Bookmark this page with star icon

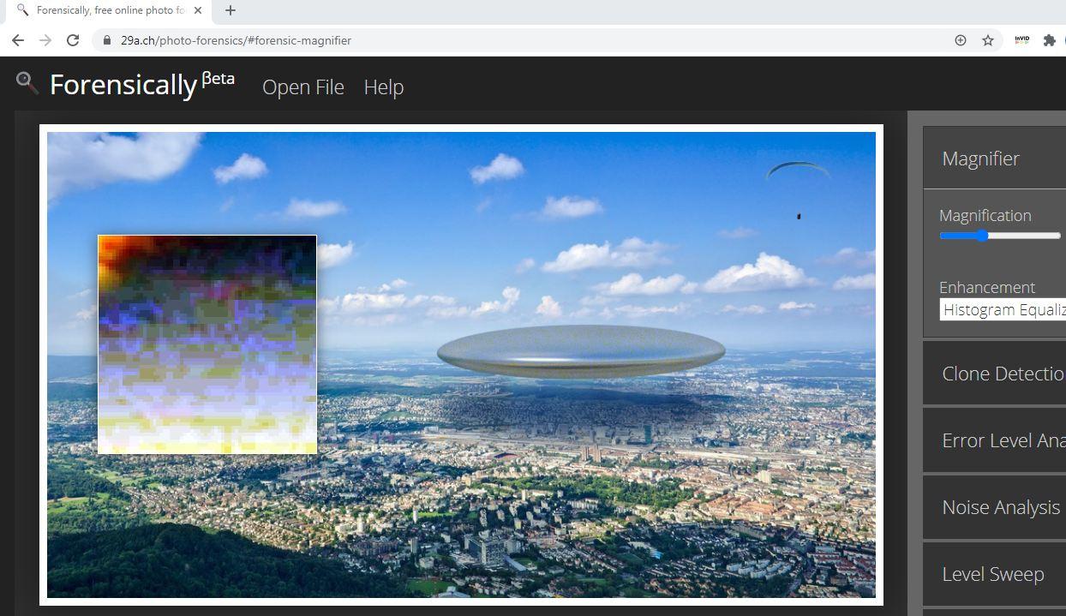coord(988,40)
